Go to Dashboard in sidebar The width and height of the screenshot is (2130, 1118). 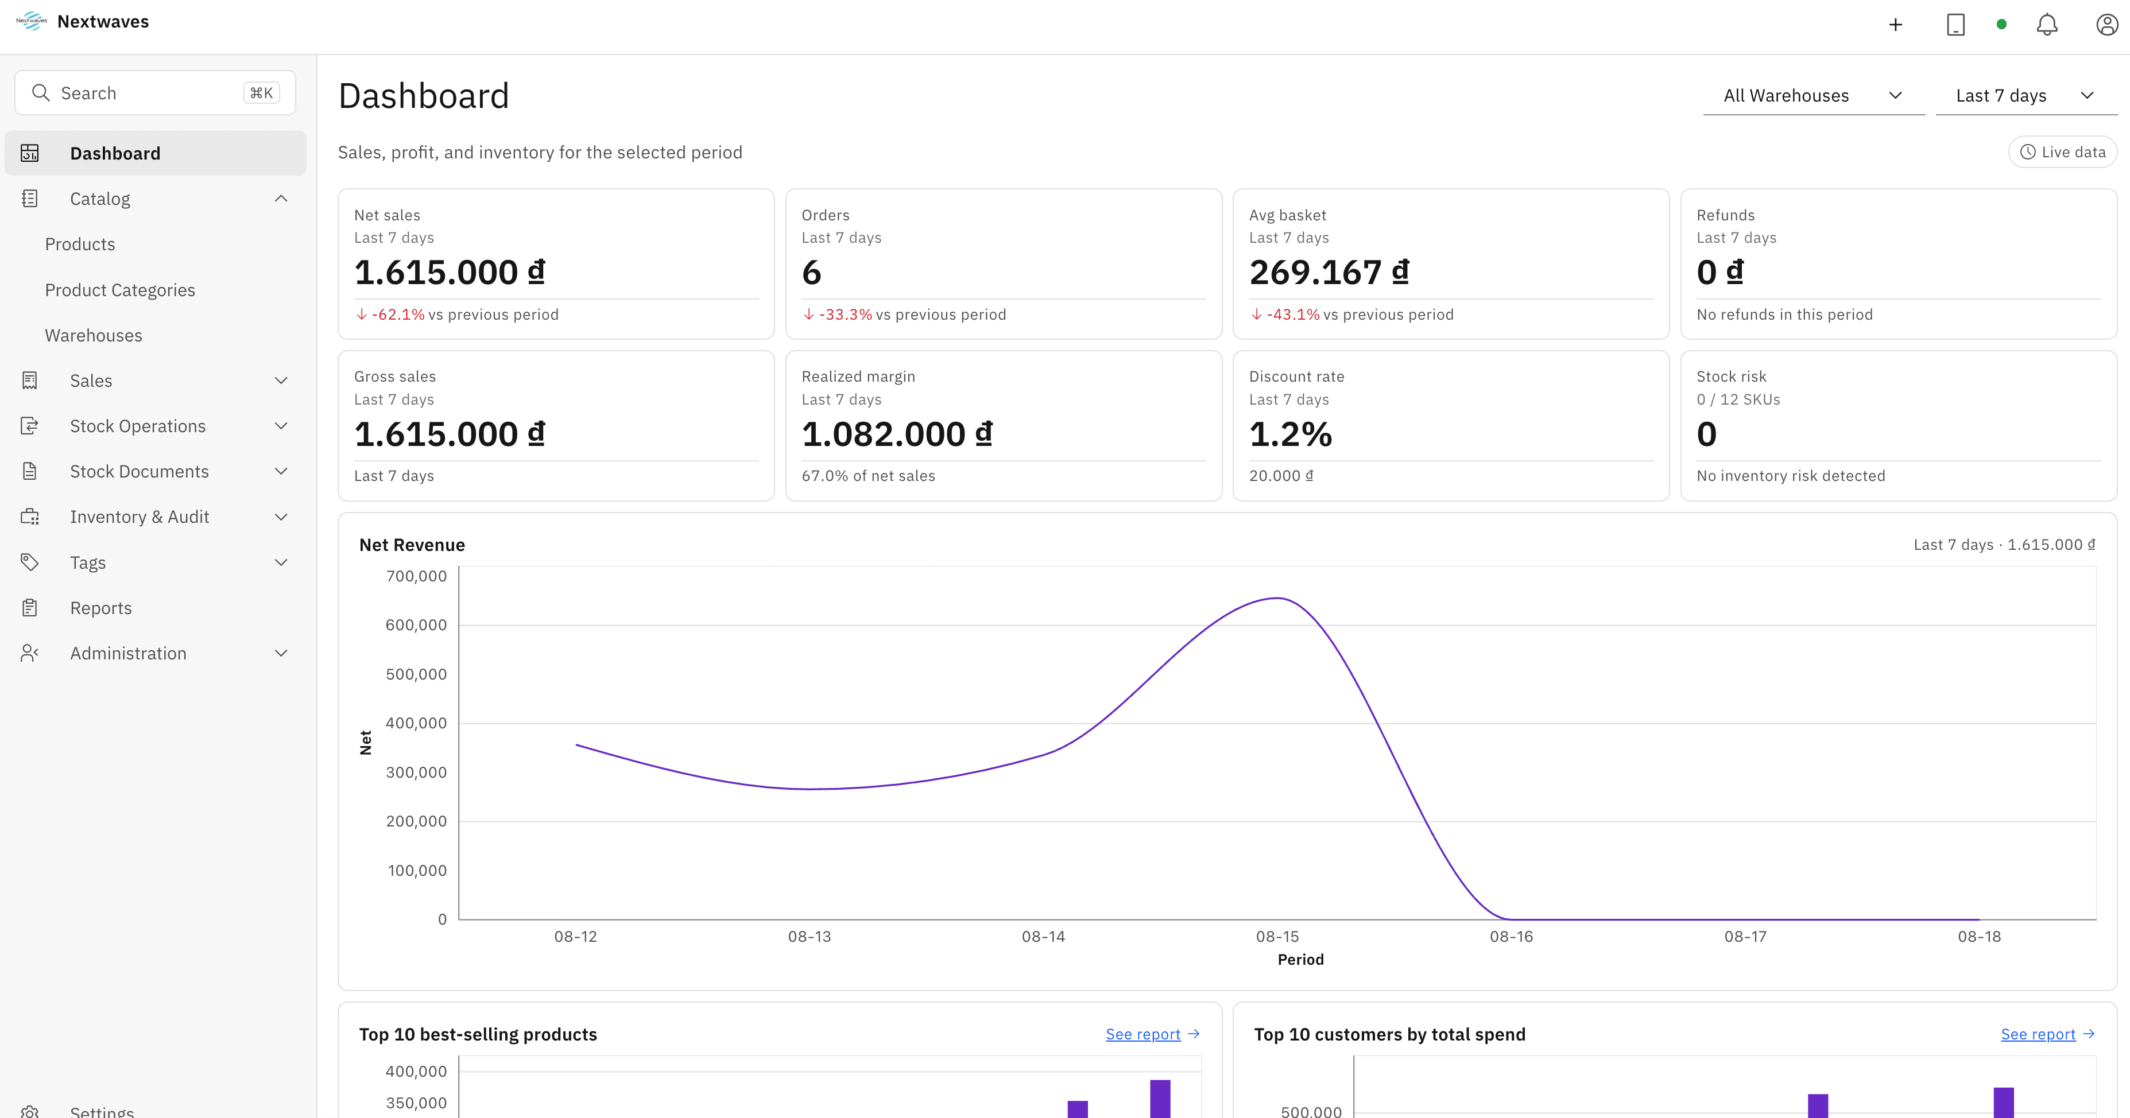coord(156,153)
